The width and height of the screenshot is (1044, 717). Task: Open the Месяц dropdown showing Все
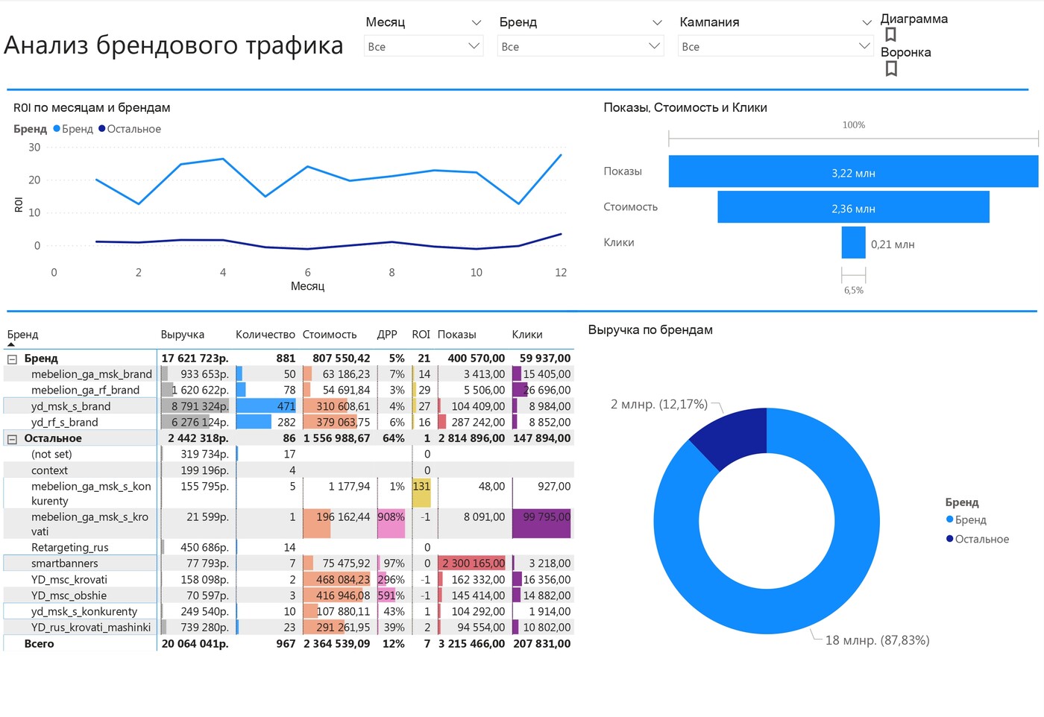pyautogui.click(x=423, y=46)
